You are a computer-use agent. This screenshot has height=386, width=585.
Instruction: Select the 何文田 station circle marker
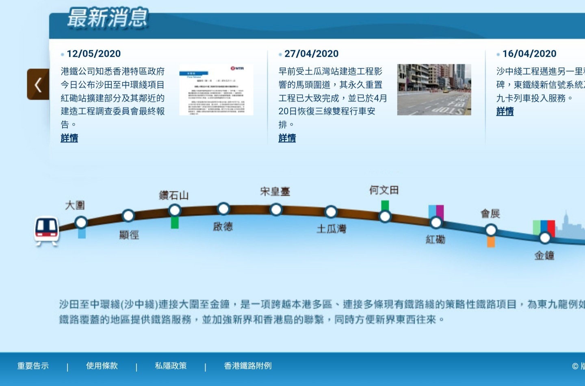tap(385, 216)
